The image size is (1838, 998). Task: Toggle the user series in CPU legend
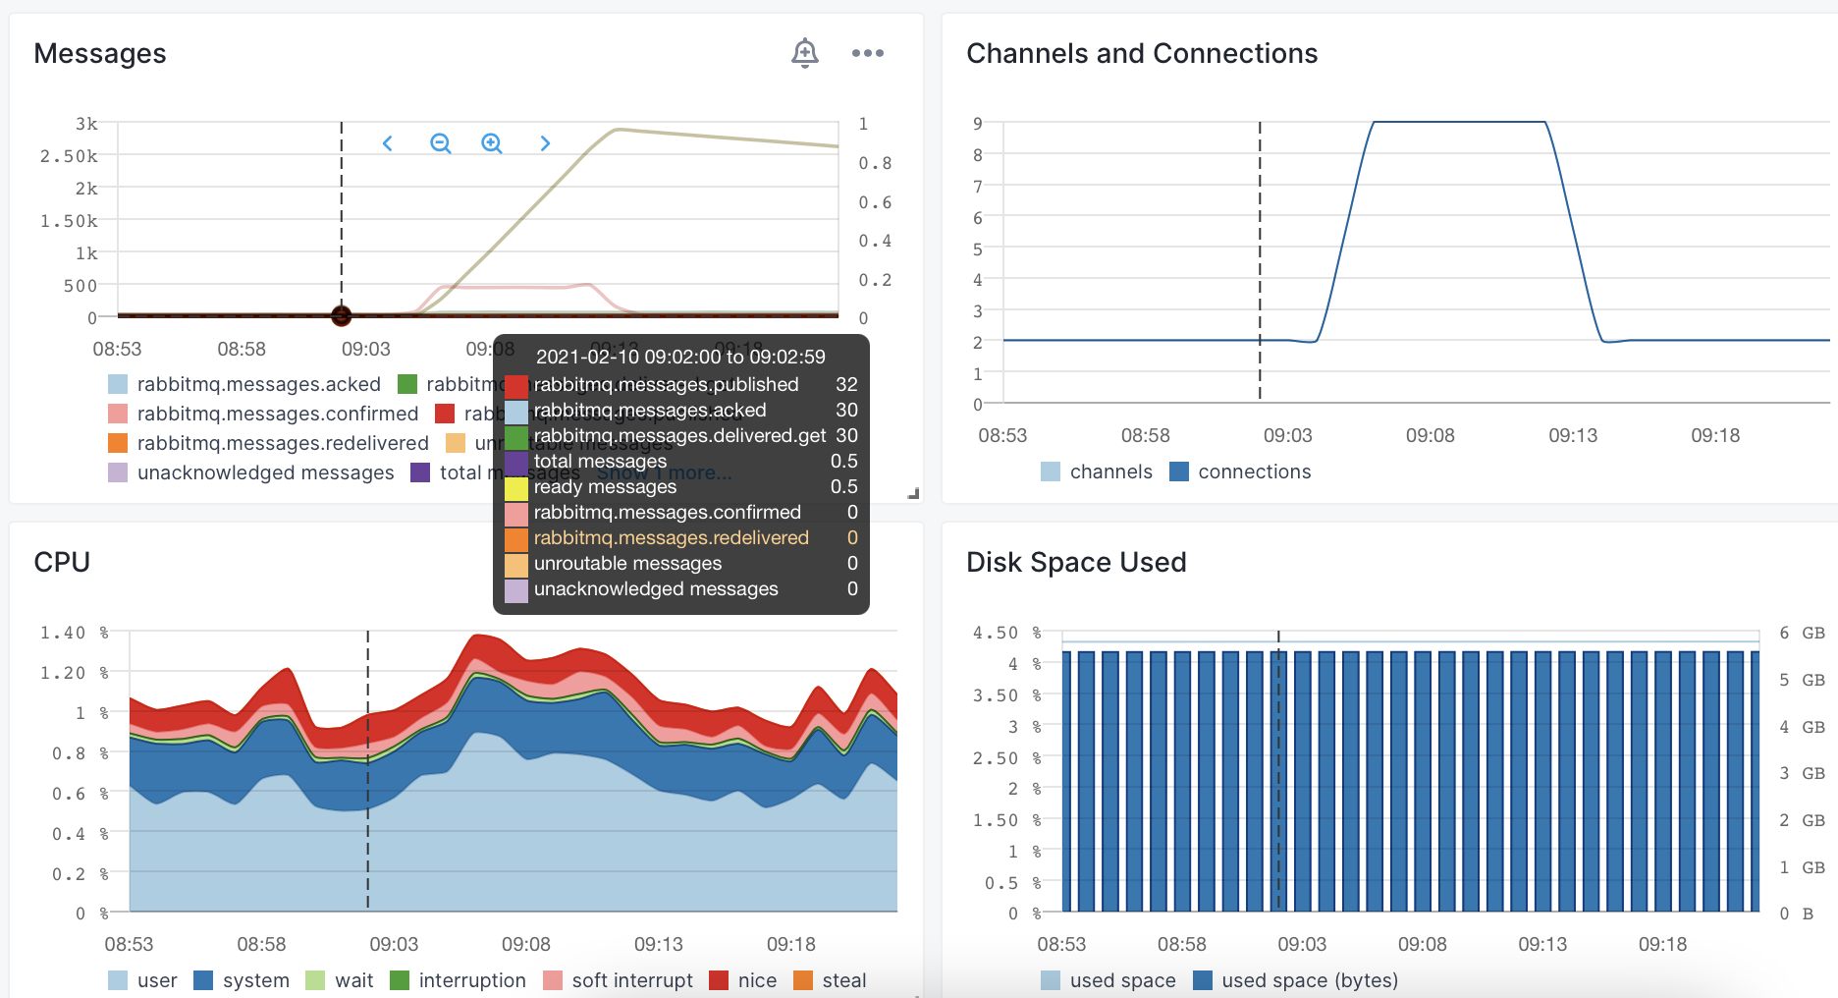pos(142,980)
